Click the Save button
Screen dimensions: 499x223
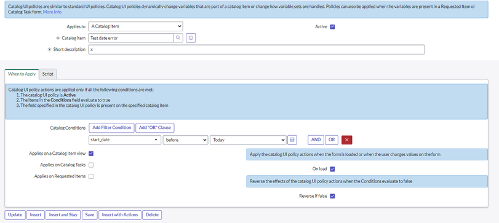[90, 215]
